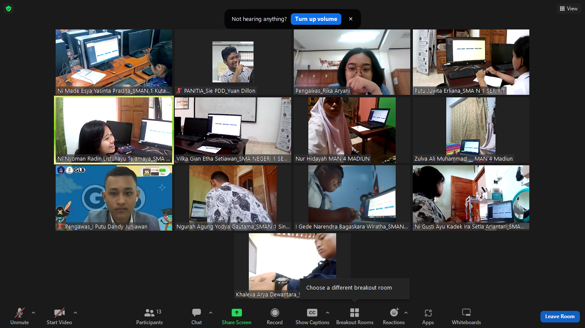Toggle Show Captions on
Screen dimensions: 585x328
(312, 313)
